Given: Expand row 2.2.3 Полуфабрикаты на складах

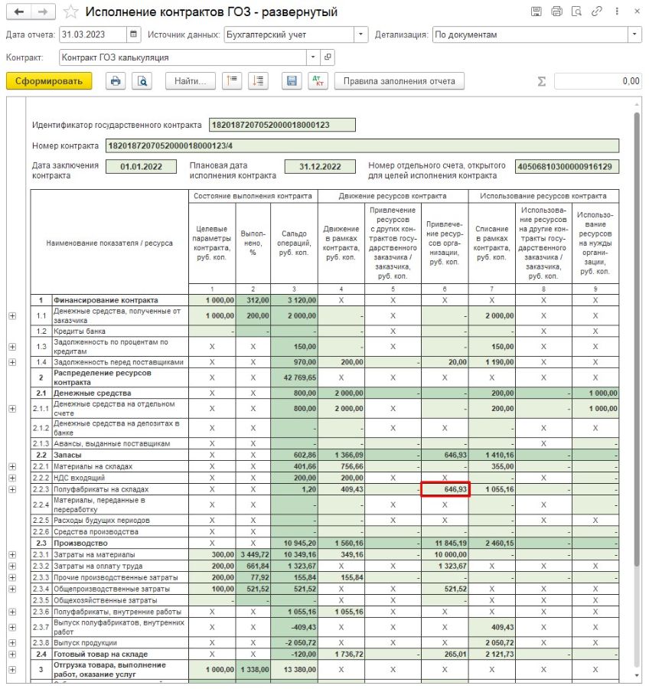Looking at the screenshot, I should 12,489.
